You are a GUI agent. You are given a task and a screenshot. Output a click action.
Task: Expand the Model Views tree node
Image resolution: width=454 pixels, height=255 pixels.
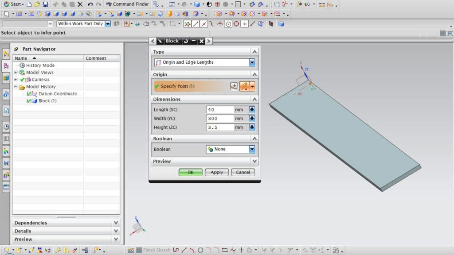(16, 73)
